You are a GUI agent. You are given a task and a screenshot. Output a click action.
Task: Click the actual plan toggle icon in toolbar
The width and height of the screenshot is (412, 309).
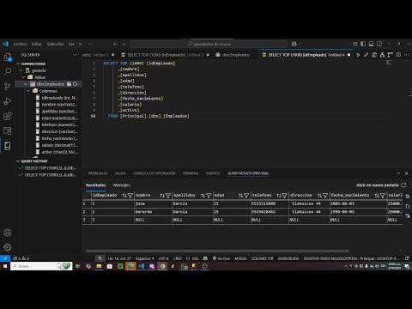(x=390, y=55)
